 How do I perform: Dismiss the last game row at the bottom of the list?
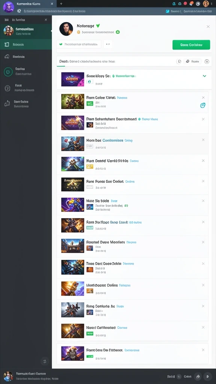[203, 350]
